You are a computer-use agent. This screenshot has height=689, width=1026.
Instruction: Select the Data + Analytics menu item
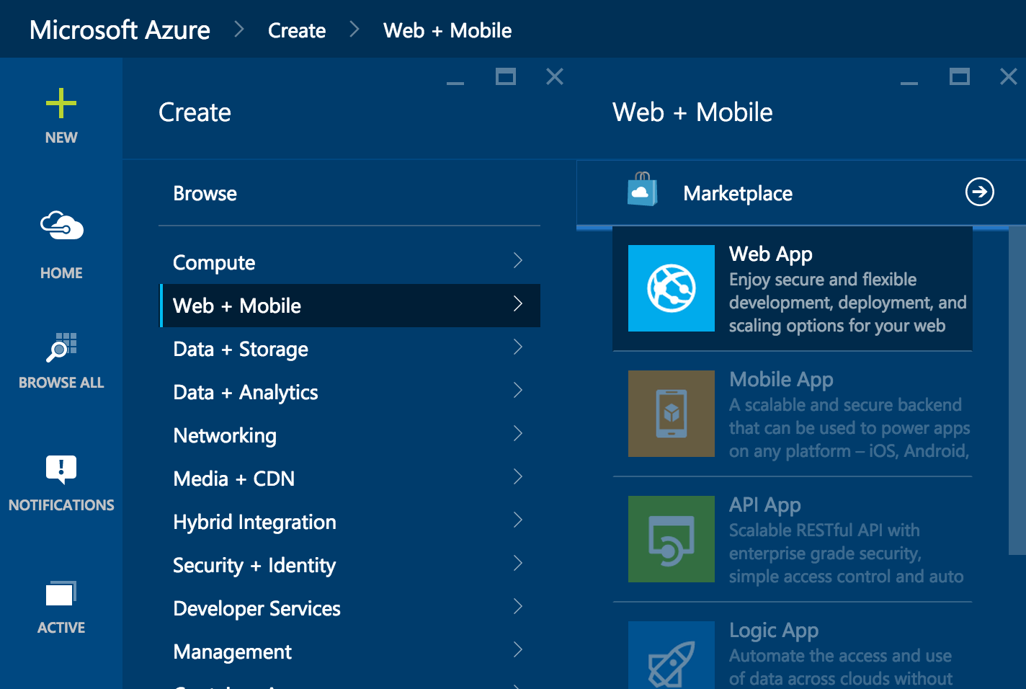click(x=349, y=392)
